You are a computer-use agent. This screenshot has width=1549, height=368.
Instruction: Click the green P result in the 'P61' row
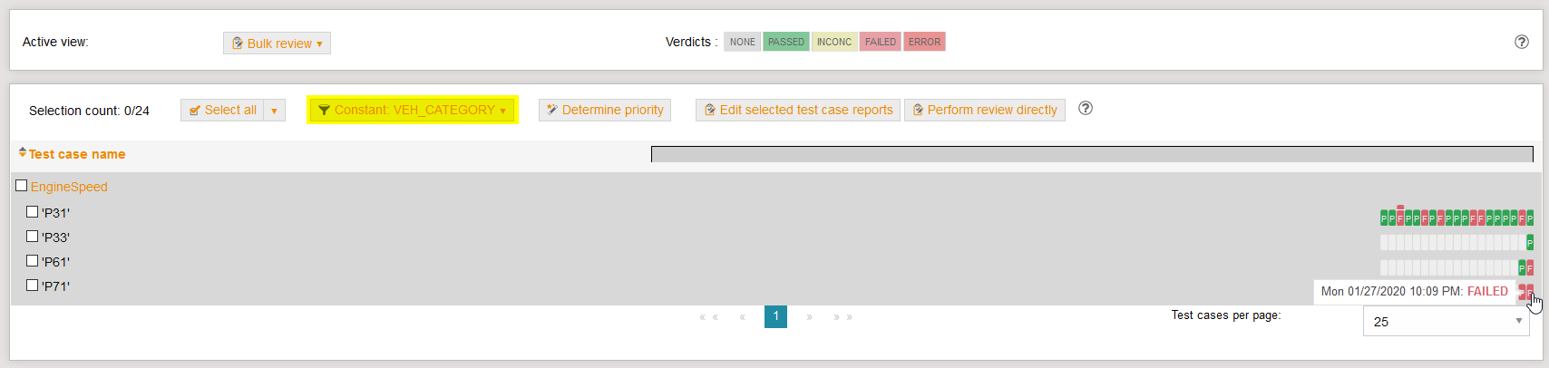[x=1522, y=268]
